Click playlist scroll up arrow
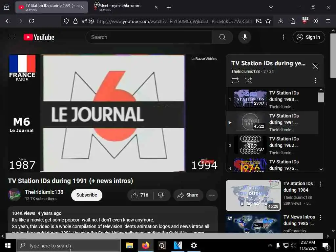The height and width of the screenshot is (252, 336). coord(321,90)
